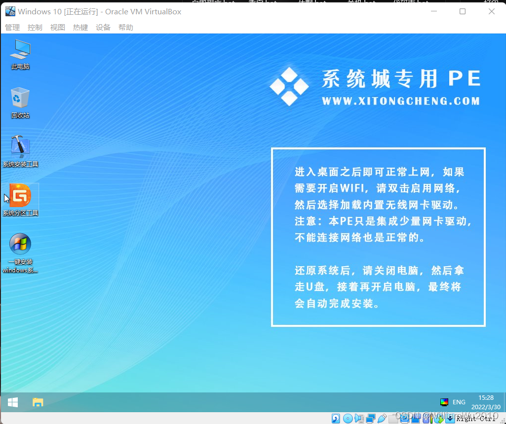506x424 pixels.
Task: Open the 视图 menu
Action: coord(58,28)
